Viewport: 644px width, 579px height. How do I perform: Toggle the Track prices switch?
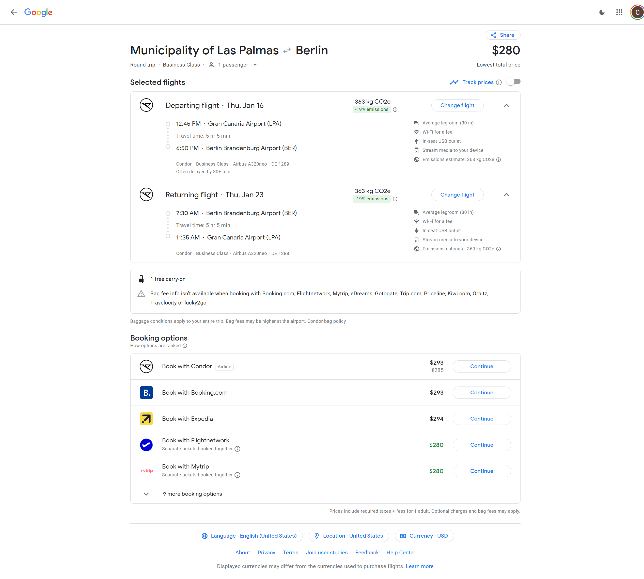513,82
